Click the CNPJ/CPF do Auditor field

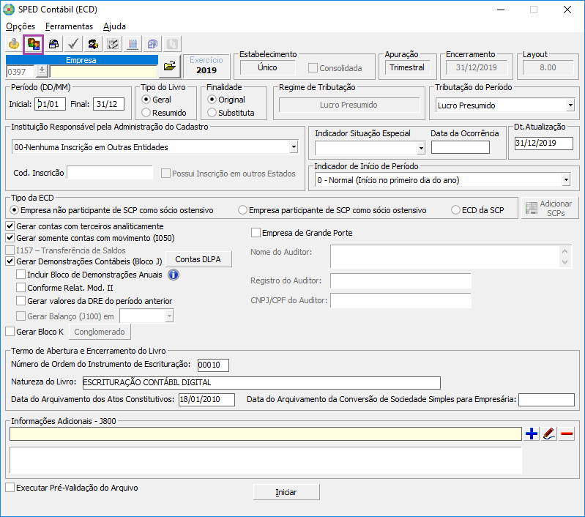click(x=400, y=300)
